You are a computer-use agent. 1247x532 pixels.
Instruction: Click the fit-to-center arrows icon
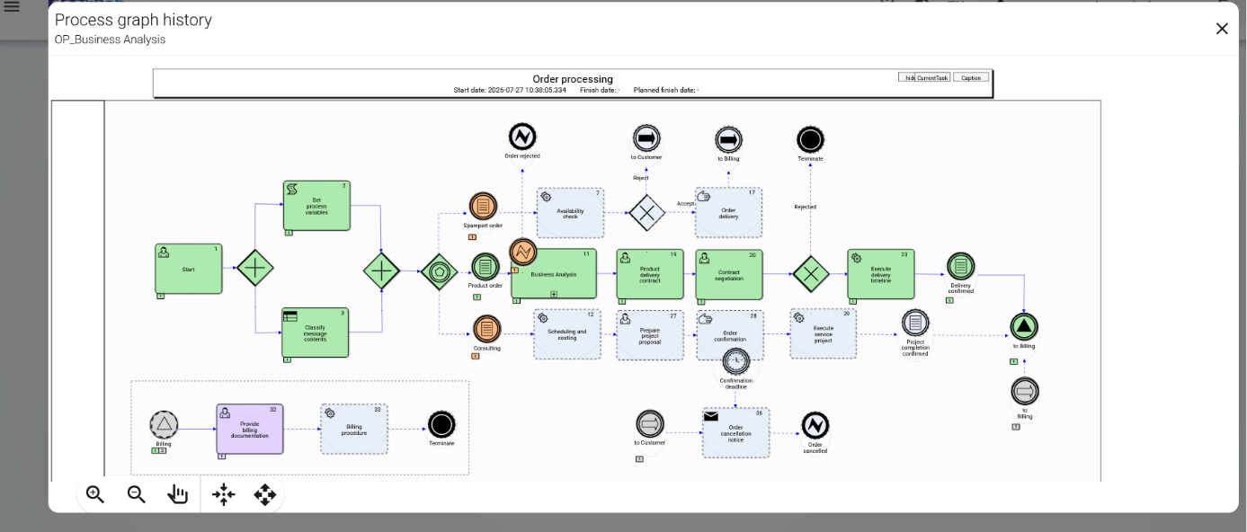(x=224, y=494)
